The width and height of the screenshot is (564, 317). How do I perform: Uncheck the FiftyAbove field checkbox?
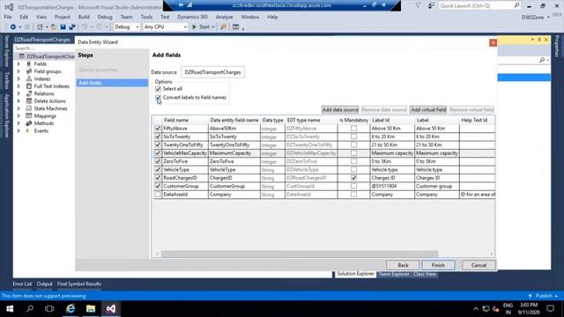point(158,129)
